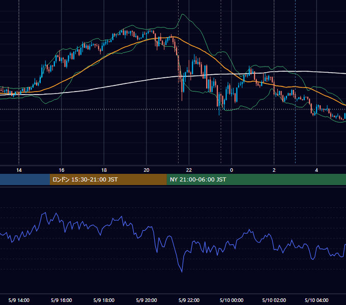The width and height of the screenshot is (346, 305).
Task: Click the 5/9 16:00 date label
Action: 62,300
